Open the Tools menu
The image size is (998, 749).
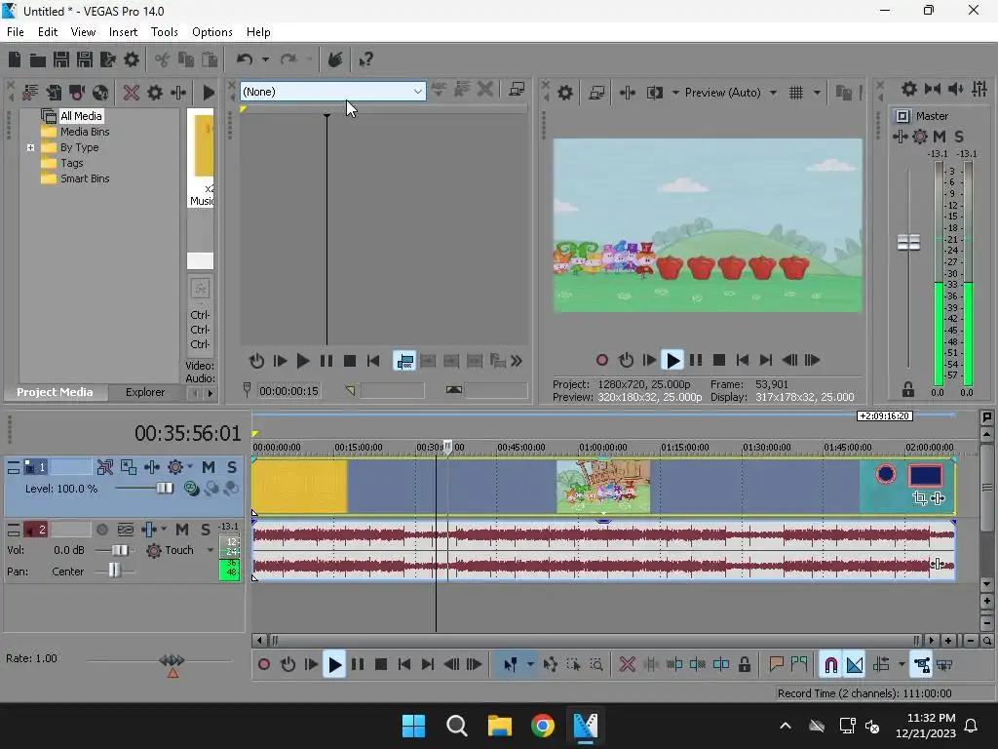164,32
